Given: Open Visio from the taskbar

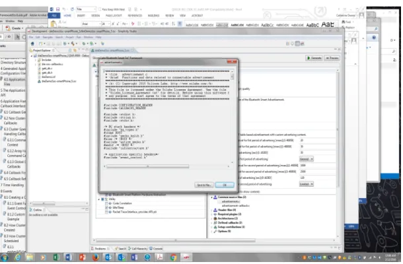Looking at the screenshot, I should [134, 257].
